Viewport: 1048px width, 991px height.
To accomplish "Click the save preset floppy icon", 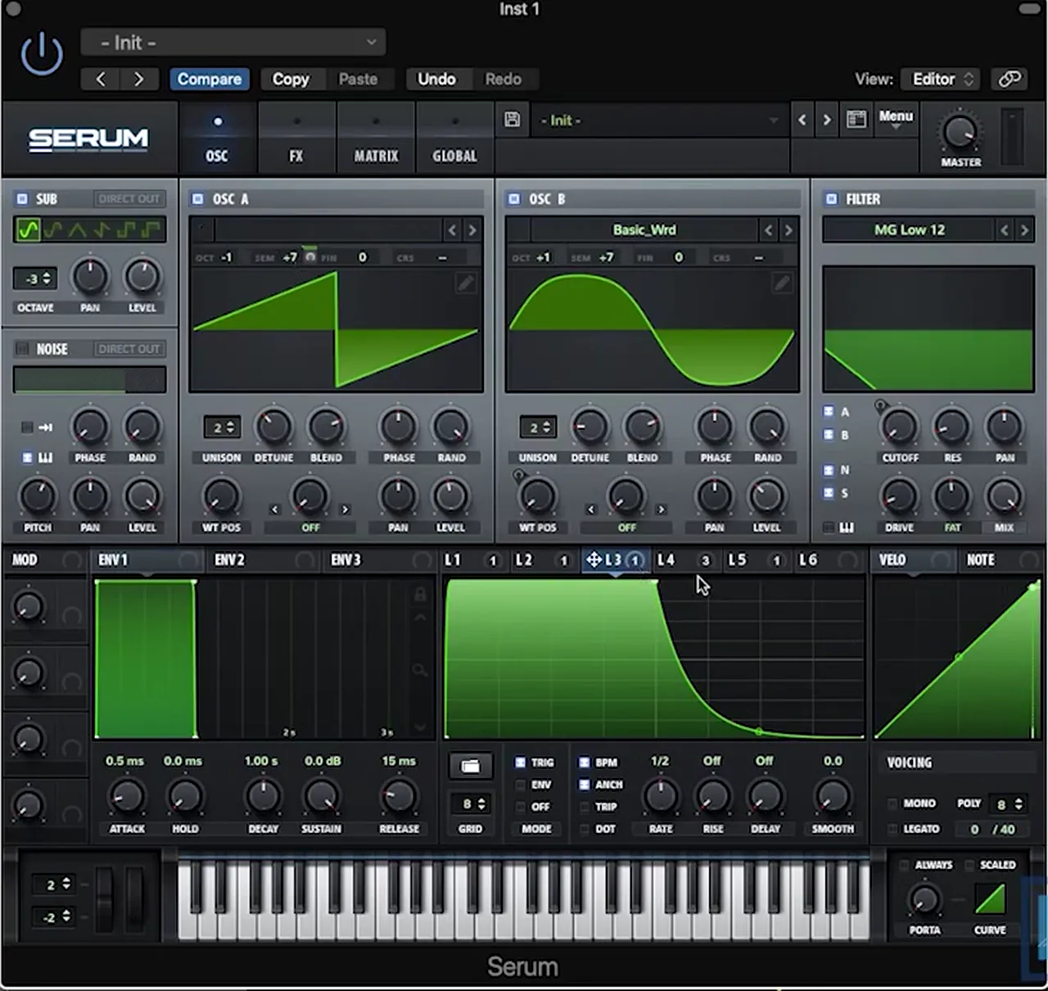I will coord(513,120).
